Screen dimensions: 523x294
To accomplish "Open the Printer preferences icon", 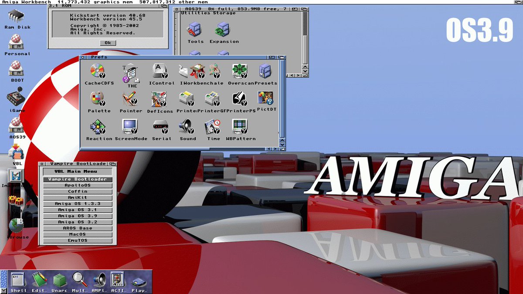I will tap(187, 99).
